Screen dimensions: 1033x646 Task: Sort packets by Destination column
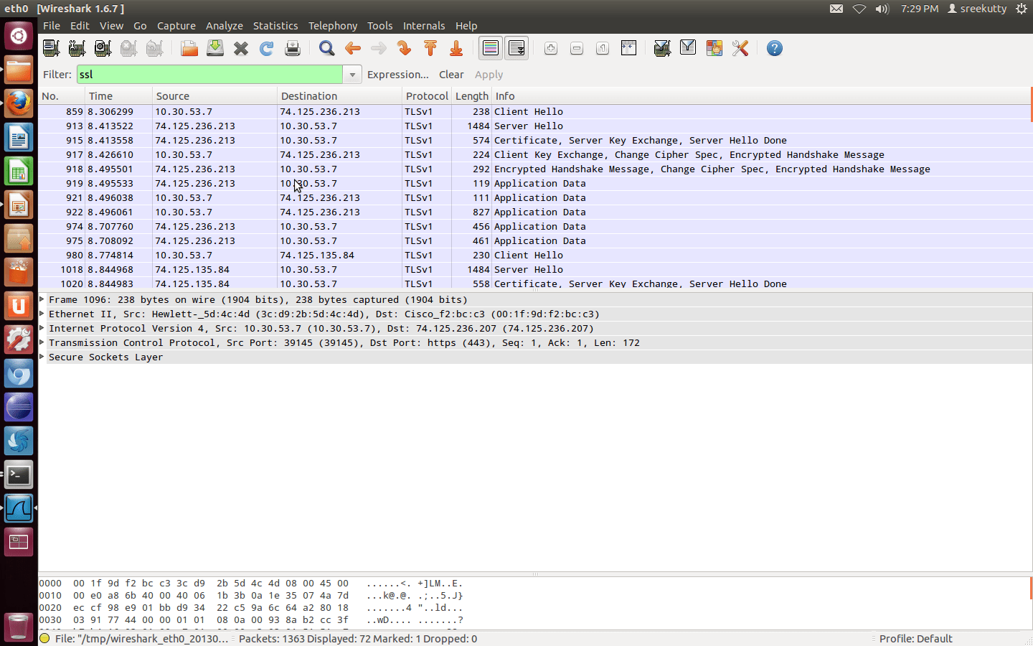339,96
